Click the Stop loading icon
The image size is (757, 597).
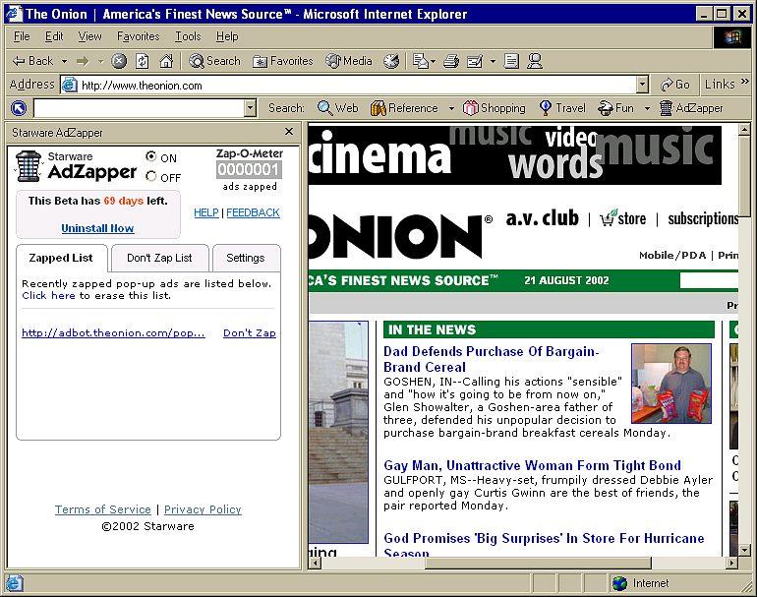click(119, 61)
